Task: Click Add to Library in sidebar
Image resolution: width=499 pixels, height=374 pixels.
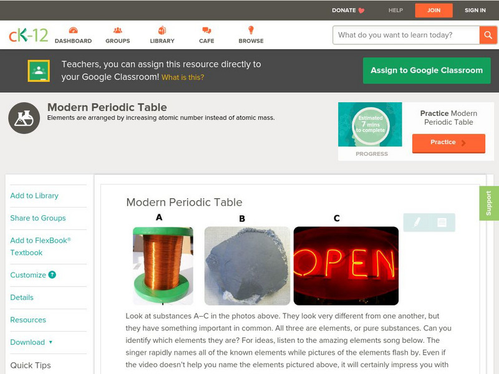Action: point(34,196)
